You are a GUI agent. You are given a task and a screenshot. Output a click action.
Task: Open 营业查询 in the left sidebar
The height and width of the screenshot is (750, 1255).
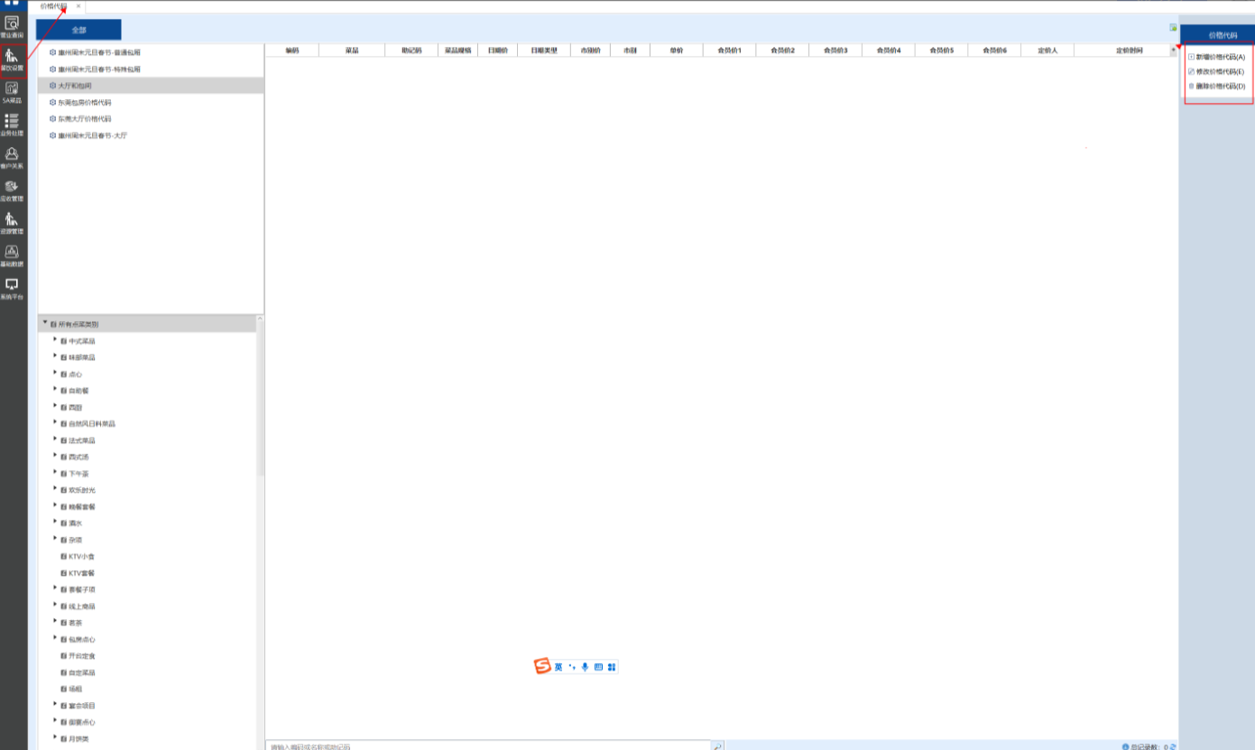pyautogui.click(x=12, y=25)
